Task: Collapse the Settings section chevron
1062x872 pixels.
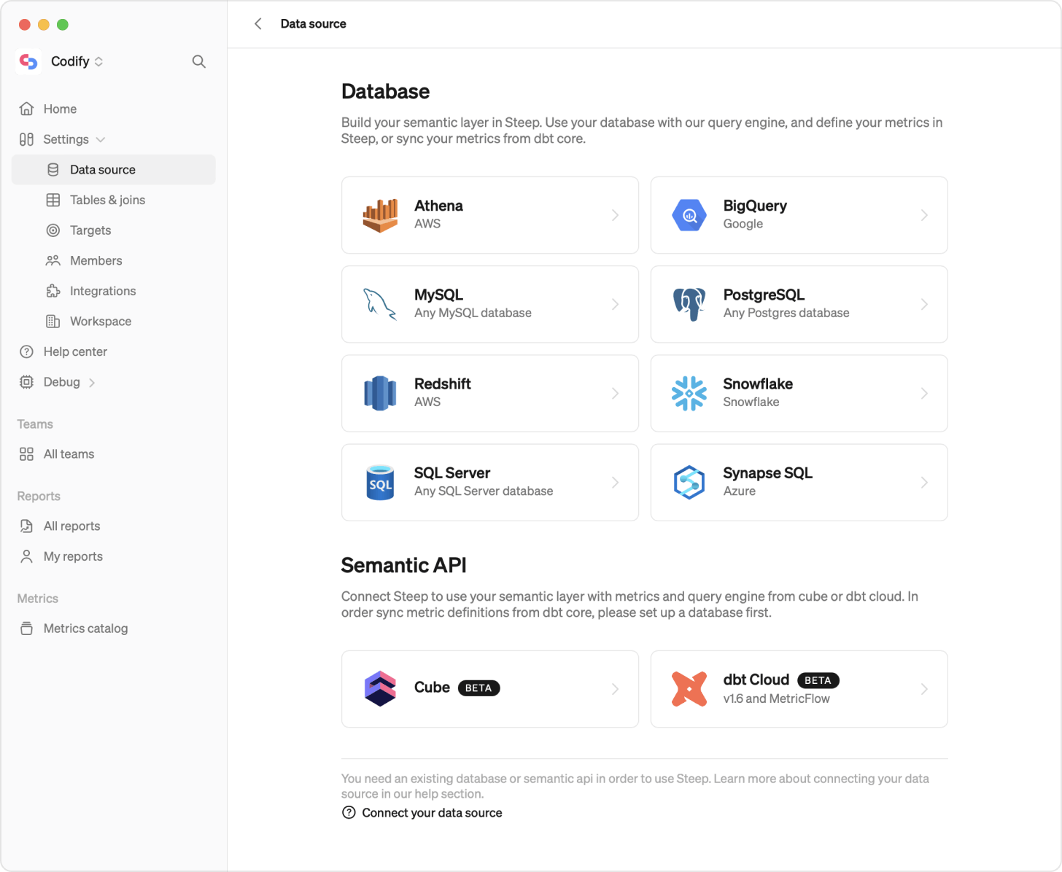Action: (x=101, y=139)
